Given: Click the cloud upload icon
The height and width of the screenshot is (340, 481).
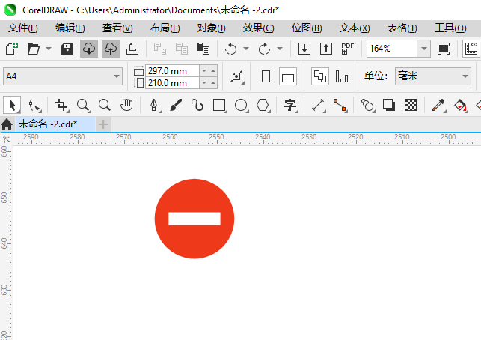Looking at the screenshot, I should [x=111, y=49].
